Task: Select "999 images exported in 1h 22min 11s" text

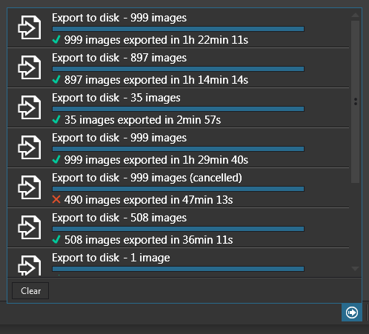Action: pyautogui.click(x=156, y=40)
